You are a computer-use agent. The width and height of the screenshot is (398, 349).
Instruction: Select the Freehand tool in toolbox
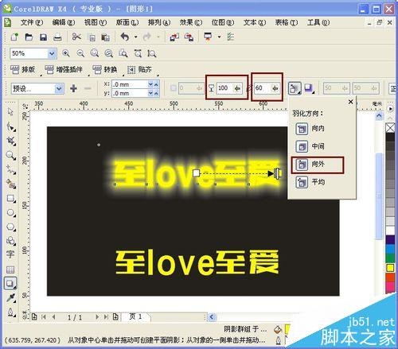(10, 169)
